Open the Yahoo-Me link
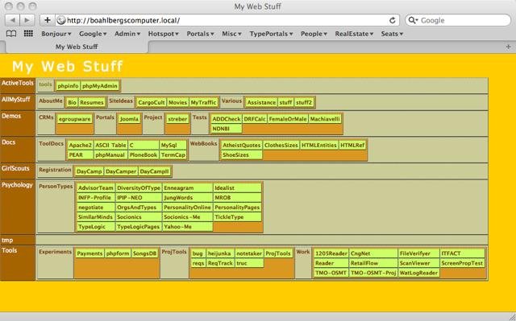This screenshot has width=516, height=321. (x=188, y=227)
